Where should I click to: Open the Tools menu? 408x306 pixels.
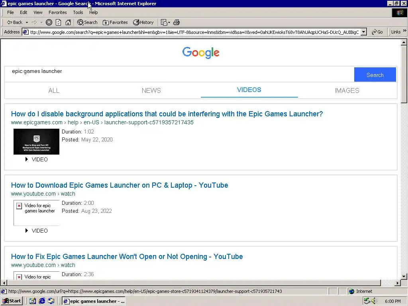pos(78,12)
